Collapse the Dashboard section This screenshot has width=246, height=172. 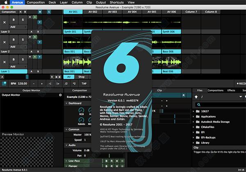pos(66,104)
